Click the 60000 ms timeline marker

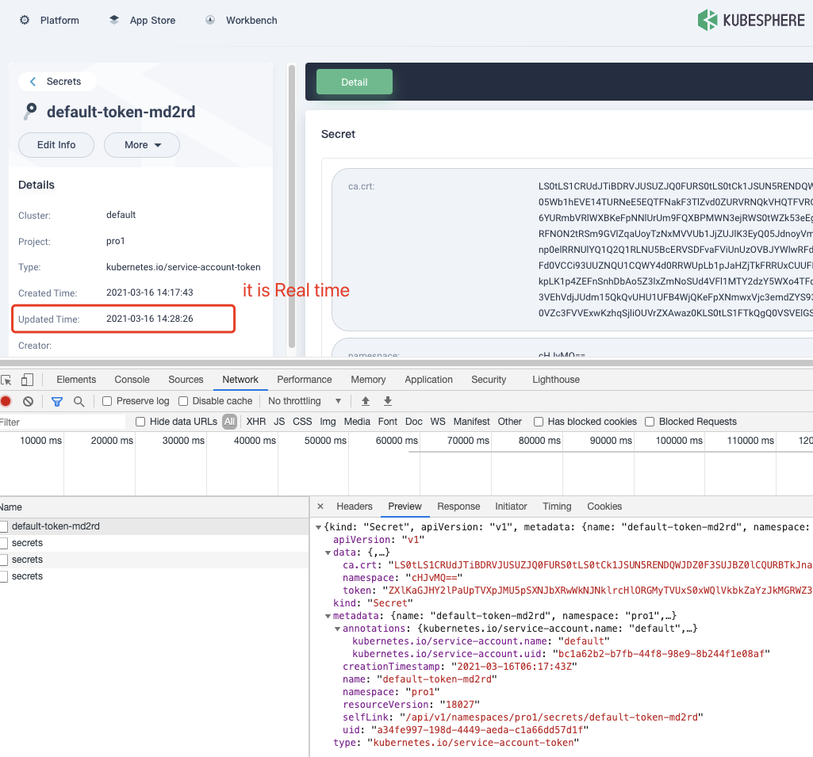pyautogui.click(x=397, y=441)
